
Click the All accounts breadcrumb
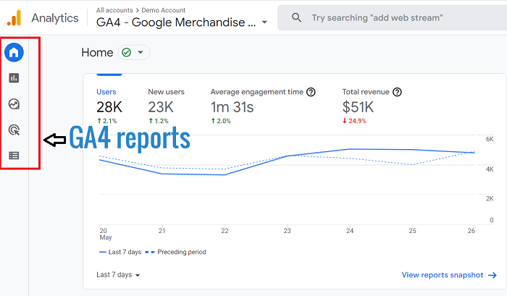pyautogui.click(x=114, y=10)
